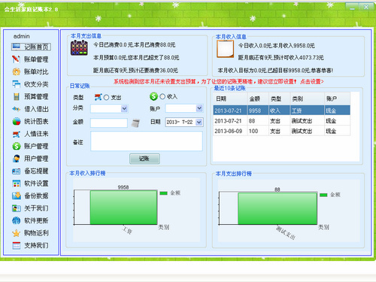The height and width of the screenshot is (282, 376).
Task: Select the 2013-07-21 工资 9958 record row
Action: [281, 111]
